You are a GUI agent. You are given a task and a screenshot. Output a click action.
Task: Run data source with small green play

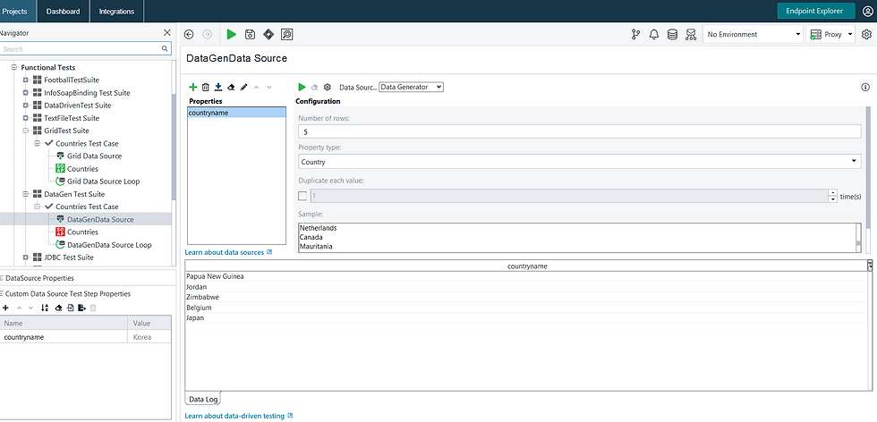click(x=302, y=88)
